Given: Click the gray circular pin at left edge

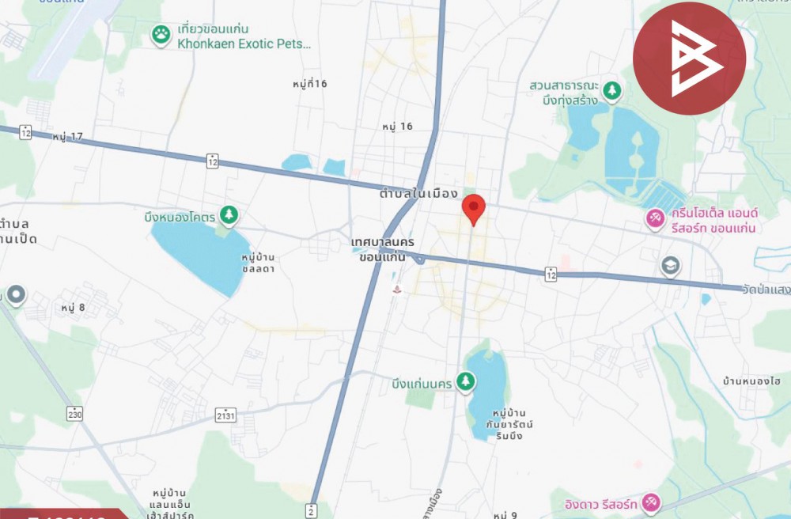Looking at the screenshot, I should coord(16,295).
